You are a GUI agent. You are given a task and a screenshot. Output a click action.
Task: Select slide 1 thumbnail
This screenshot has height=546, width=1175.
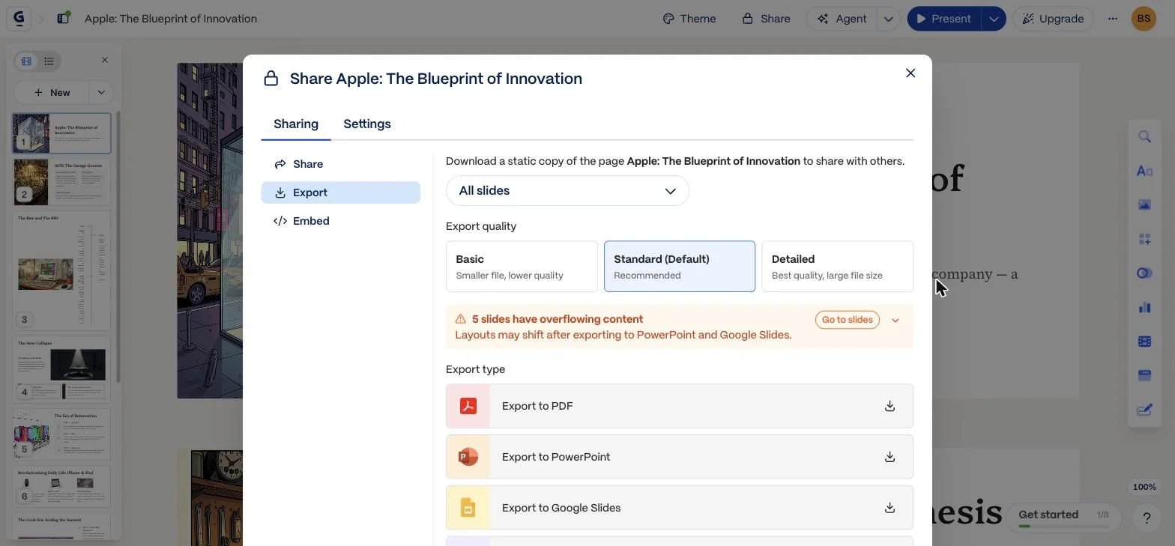(x=61, y=133)
